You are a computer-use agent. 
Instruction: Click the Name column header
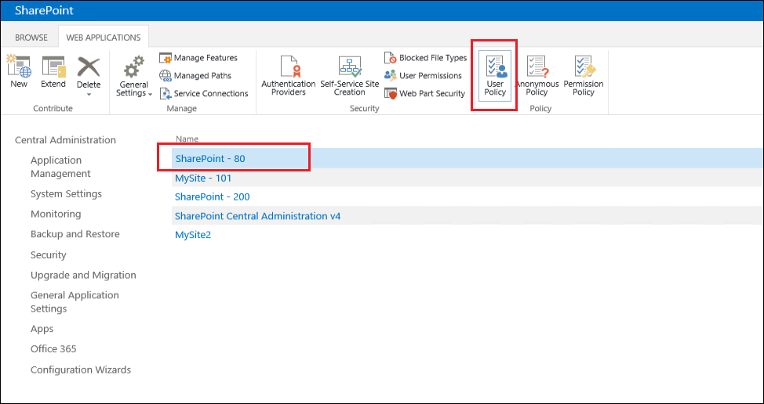(x=187, y=139)
